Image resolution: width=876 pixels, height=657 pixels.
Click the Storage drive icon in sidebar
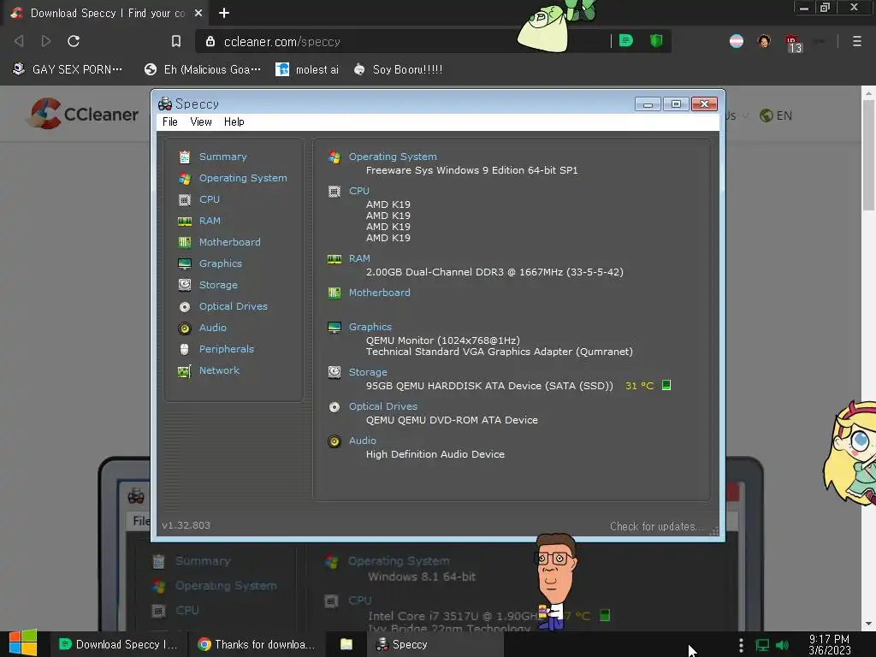point(185,285)
